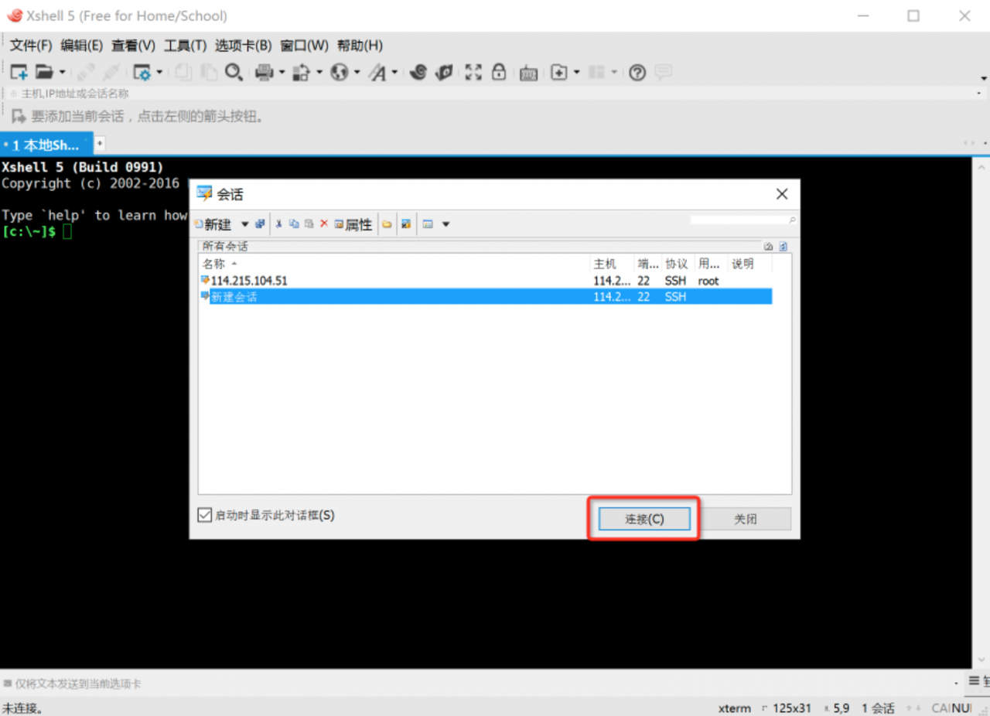Click the 属性 properties button in dialog
The height and width of the screenshot is (716, 990).
coord(353,224)
